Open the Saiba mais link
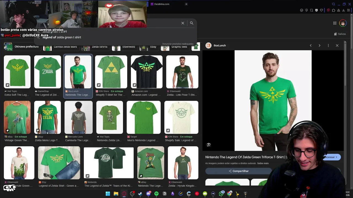 point(263,163)
